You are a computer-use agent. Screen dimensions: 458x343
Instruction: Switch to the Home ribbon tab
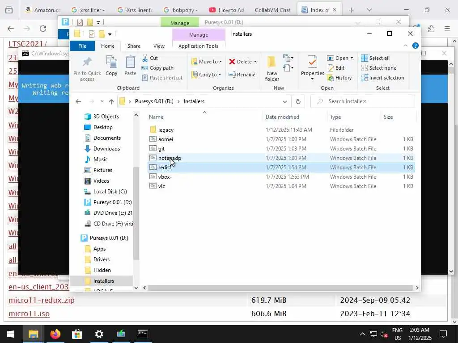point(108,46)
